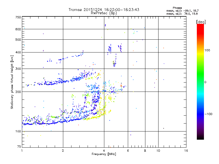The width and height of the screenshot is (219, 164).
Task: Click the '[deg]' colorbar unit label
Action: coord(201,22)
